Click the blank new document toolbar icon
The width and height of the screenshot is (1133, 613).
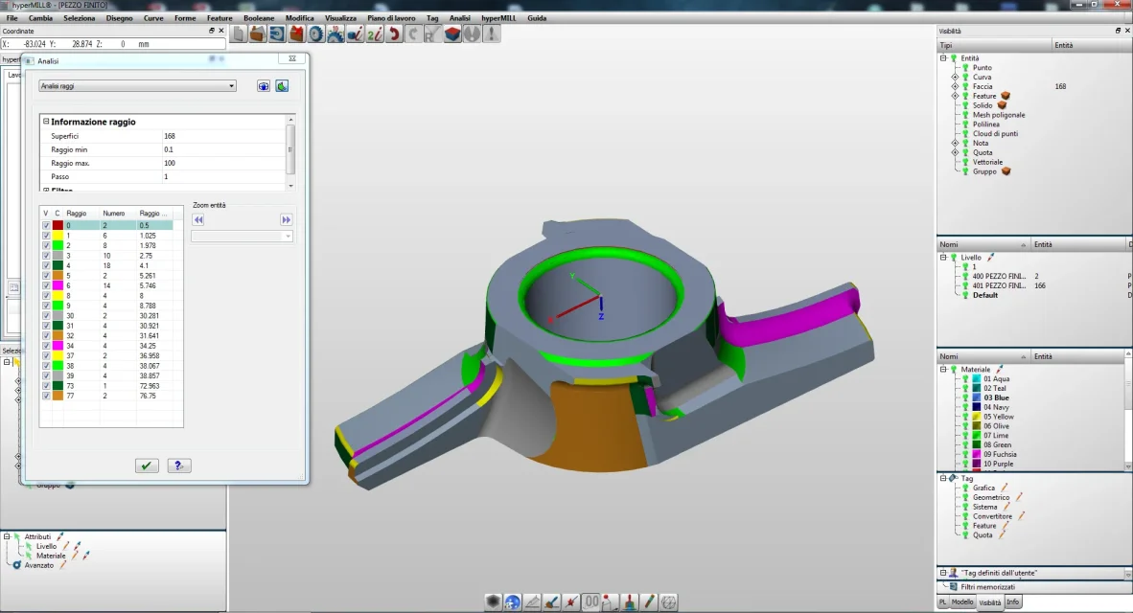click(x=238, y=34)
